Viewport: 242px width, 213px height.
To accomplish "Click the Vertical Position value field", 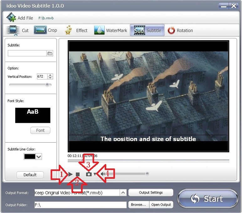I will (42, 76).
